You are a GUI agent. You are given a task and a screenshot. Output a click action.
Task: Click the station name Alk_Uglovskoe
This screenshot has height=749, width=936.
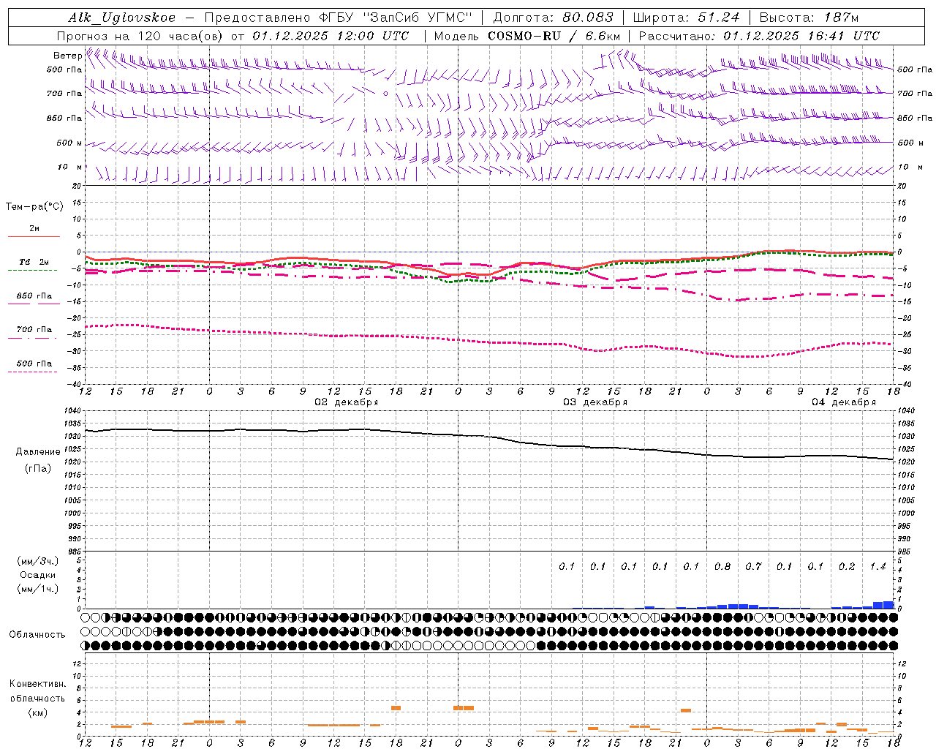(122, 18)
